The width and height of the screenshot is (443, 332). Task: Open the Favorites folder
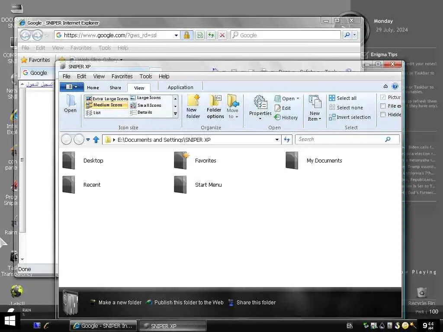(x=195, y=160)
